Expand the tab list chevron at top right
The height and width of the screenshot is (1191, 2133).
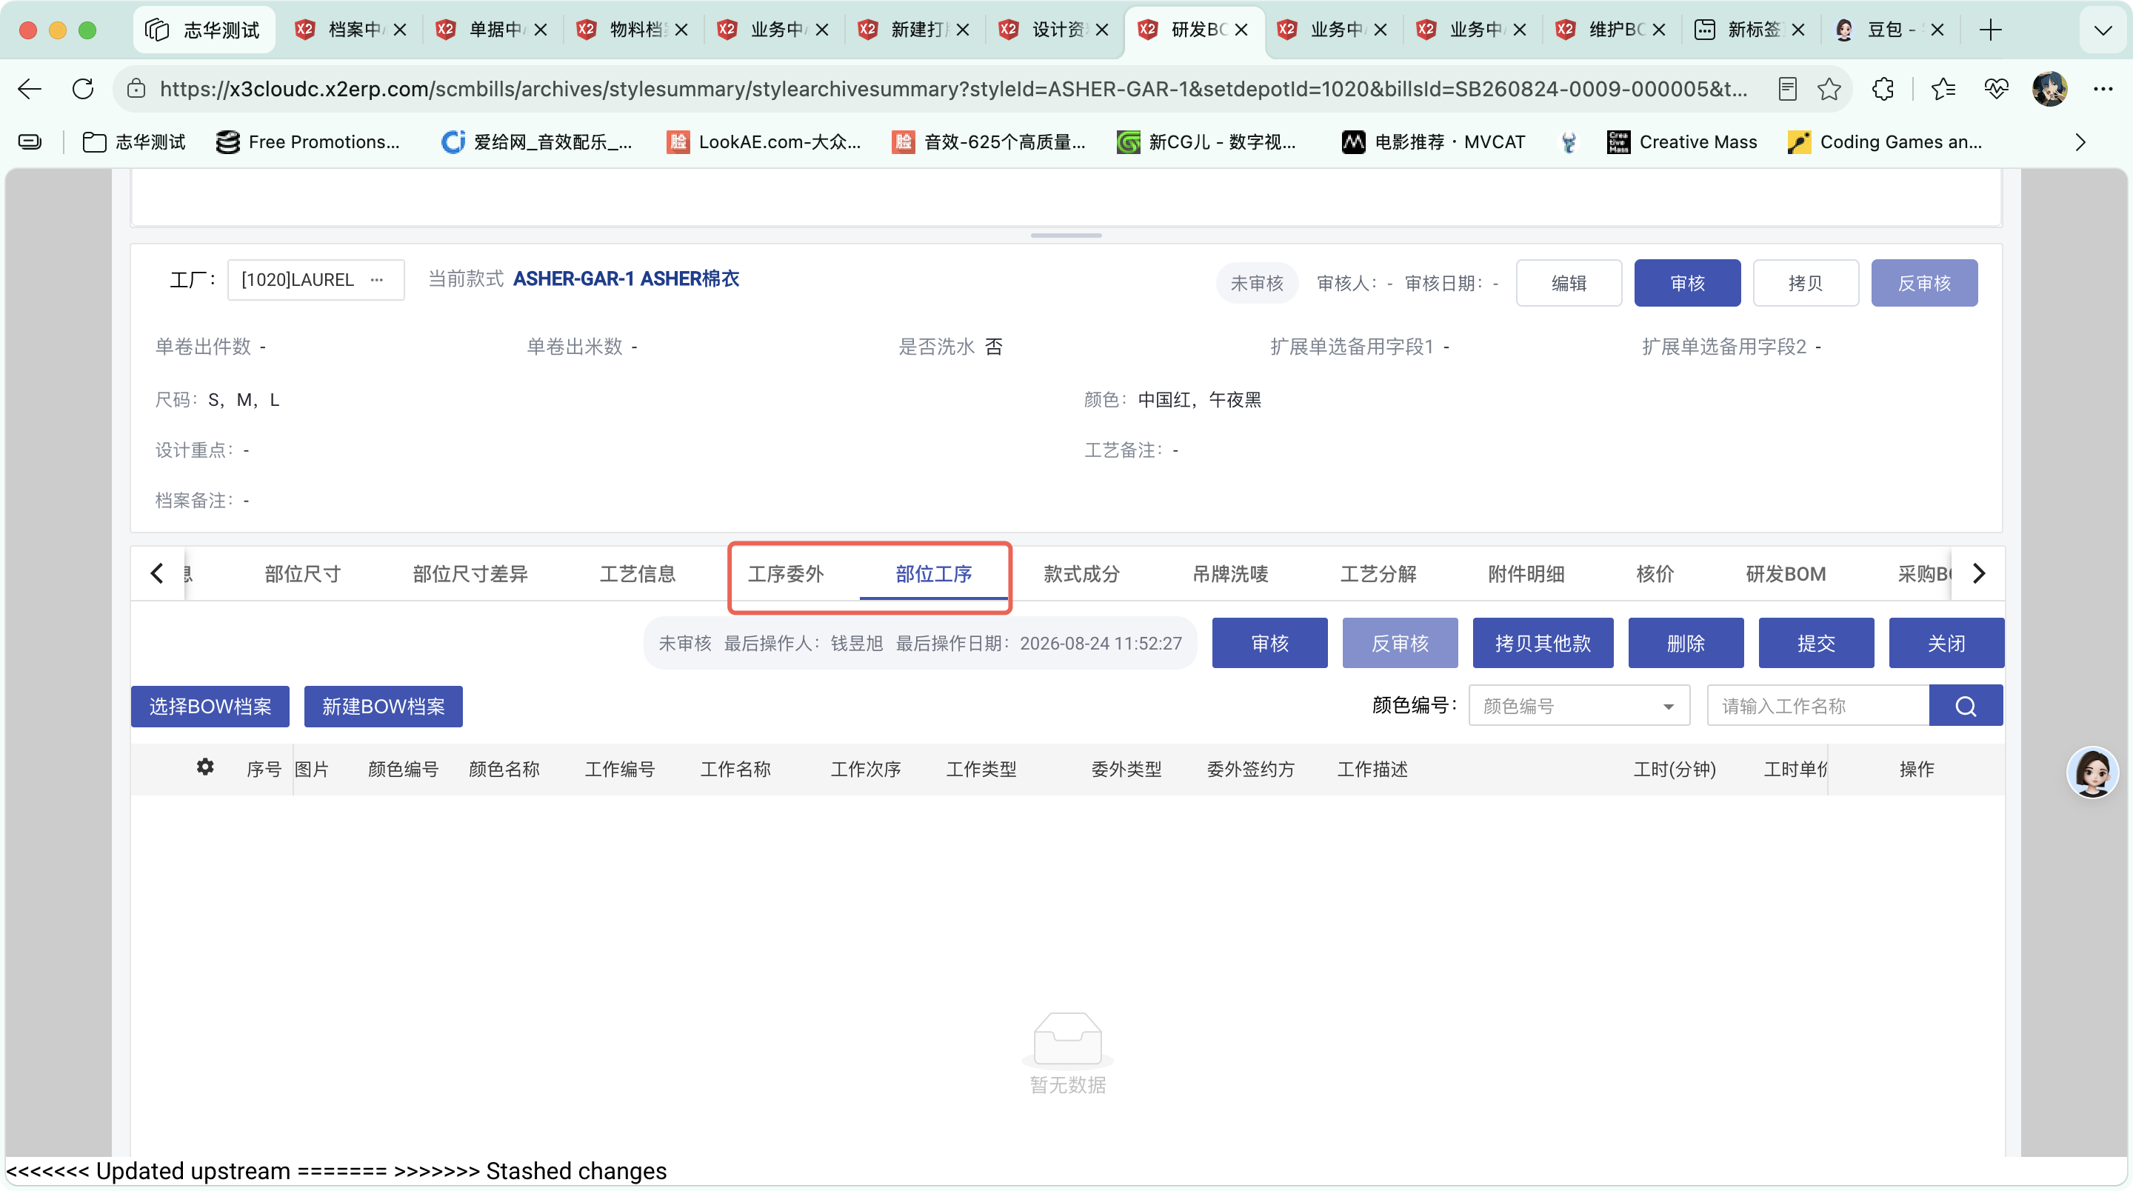click(x=2103, y=30)
